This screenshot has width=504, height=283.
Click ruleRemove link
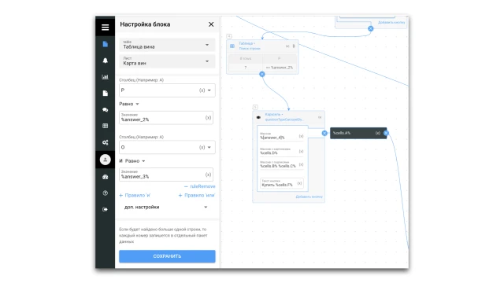199,186
